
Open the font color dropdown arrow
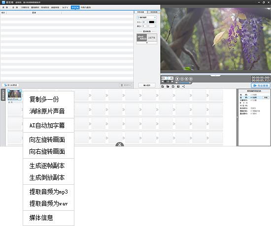point(156,22)
